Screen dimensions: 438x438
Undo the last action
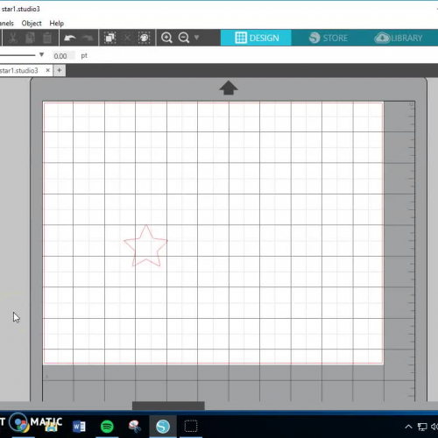70,38
